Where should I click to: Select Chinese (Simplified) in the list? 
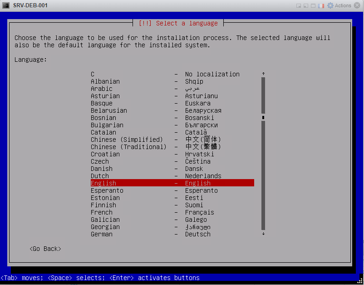tap(172, 140)
